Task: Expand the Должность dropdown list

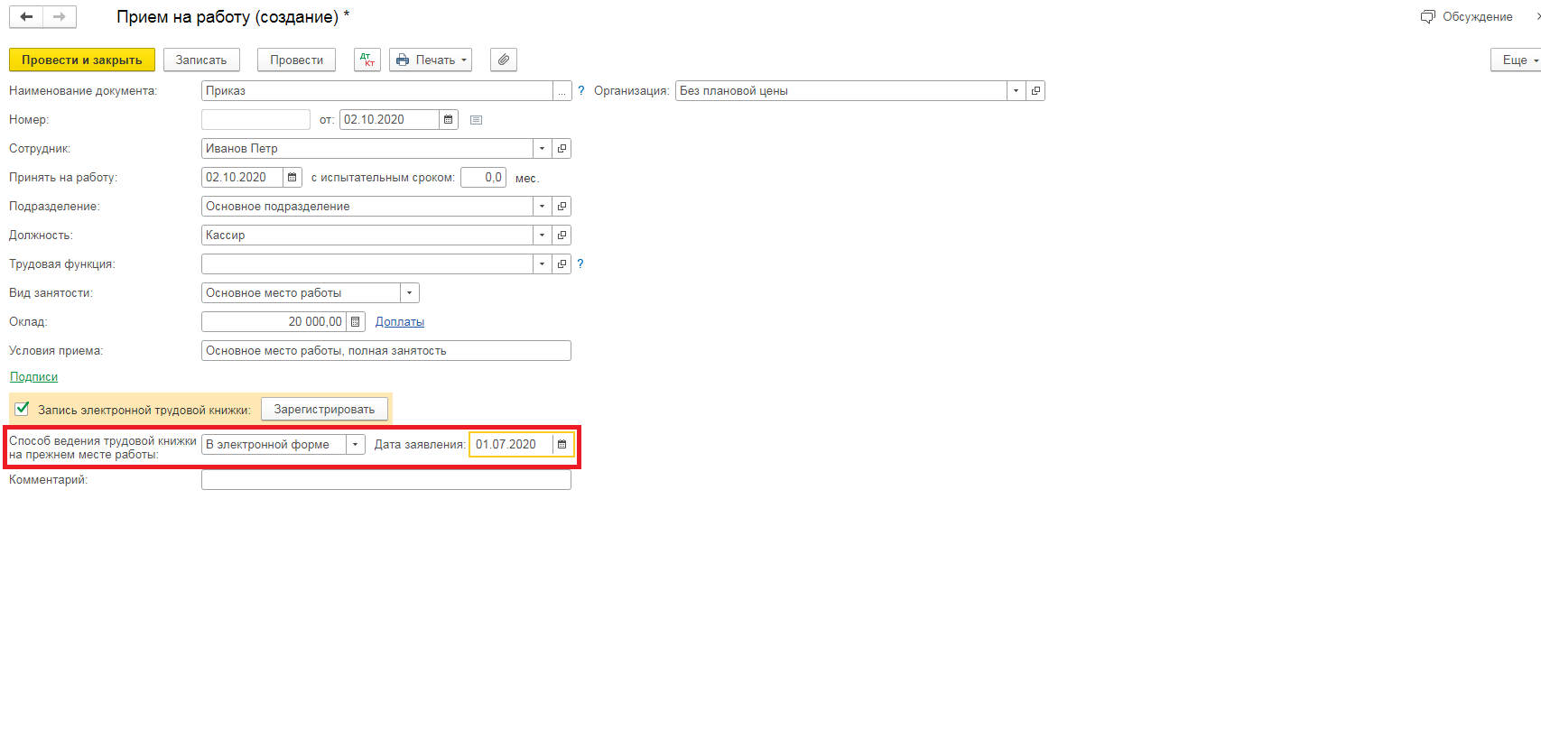Action: [x=542, y=236]
